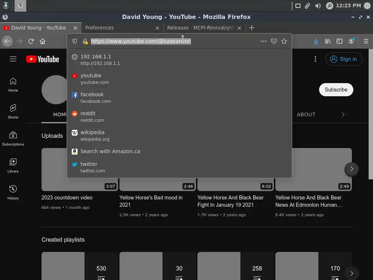The height and width of the screenshot is (280, 373).
Task: View site security lock warning icon
Action: pyautogui.click(x=86, y=41)
